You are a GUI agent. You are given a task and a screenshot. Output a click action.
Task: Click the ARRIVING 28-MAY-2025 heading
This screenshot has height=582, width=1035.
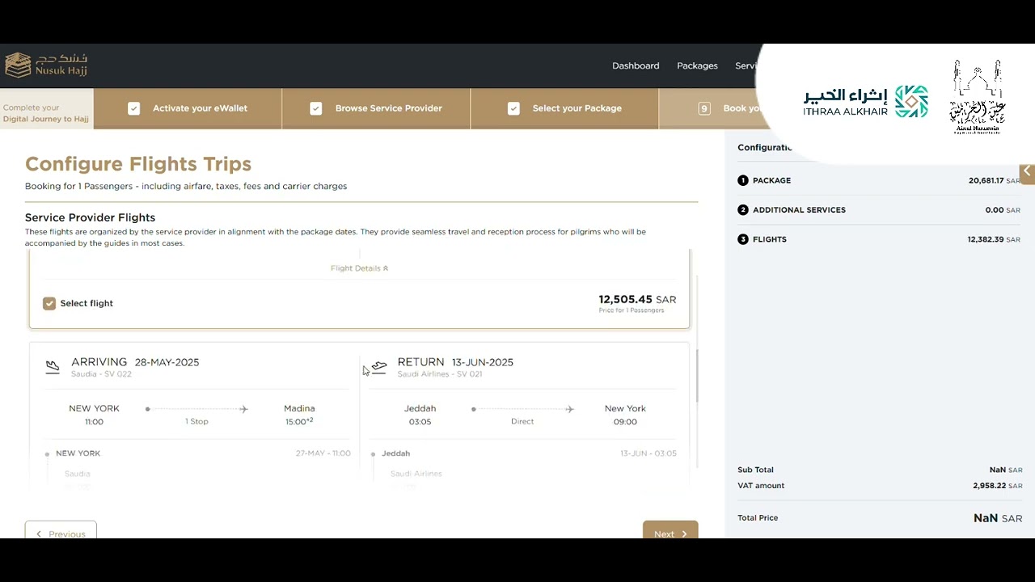click(x=135, y=362)
